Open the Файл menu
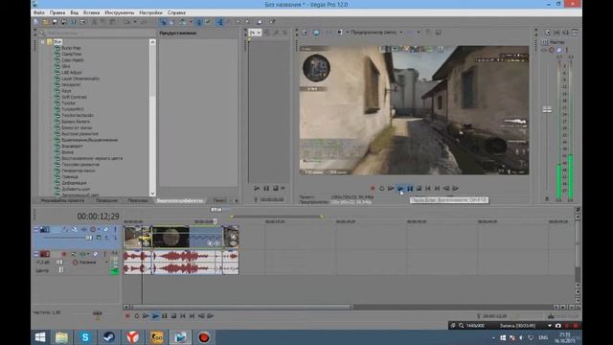613x345 pixels. pyautogui.click(x=38, y=12)
